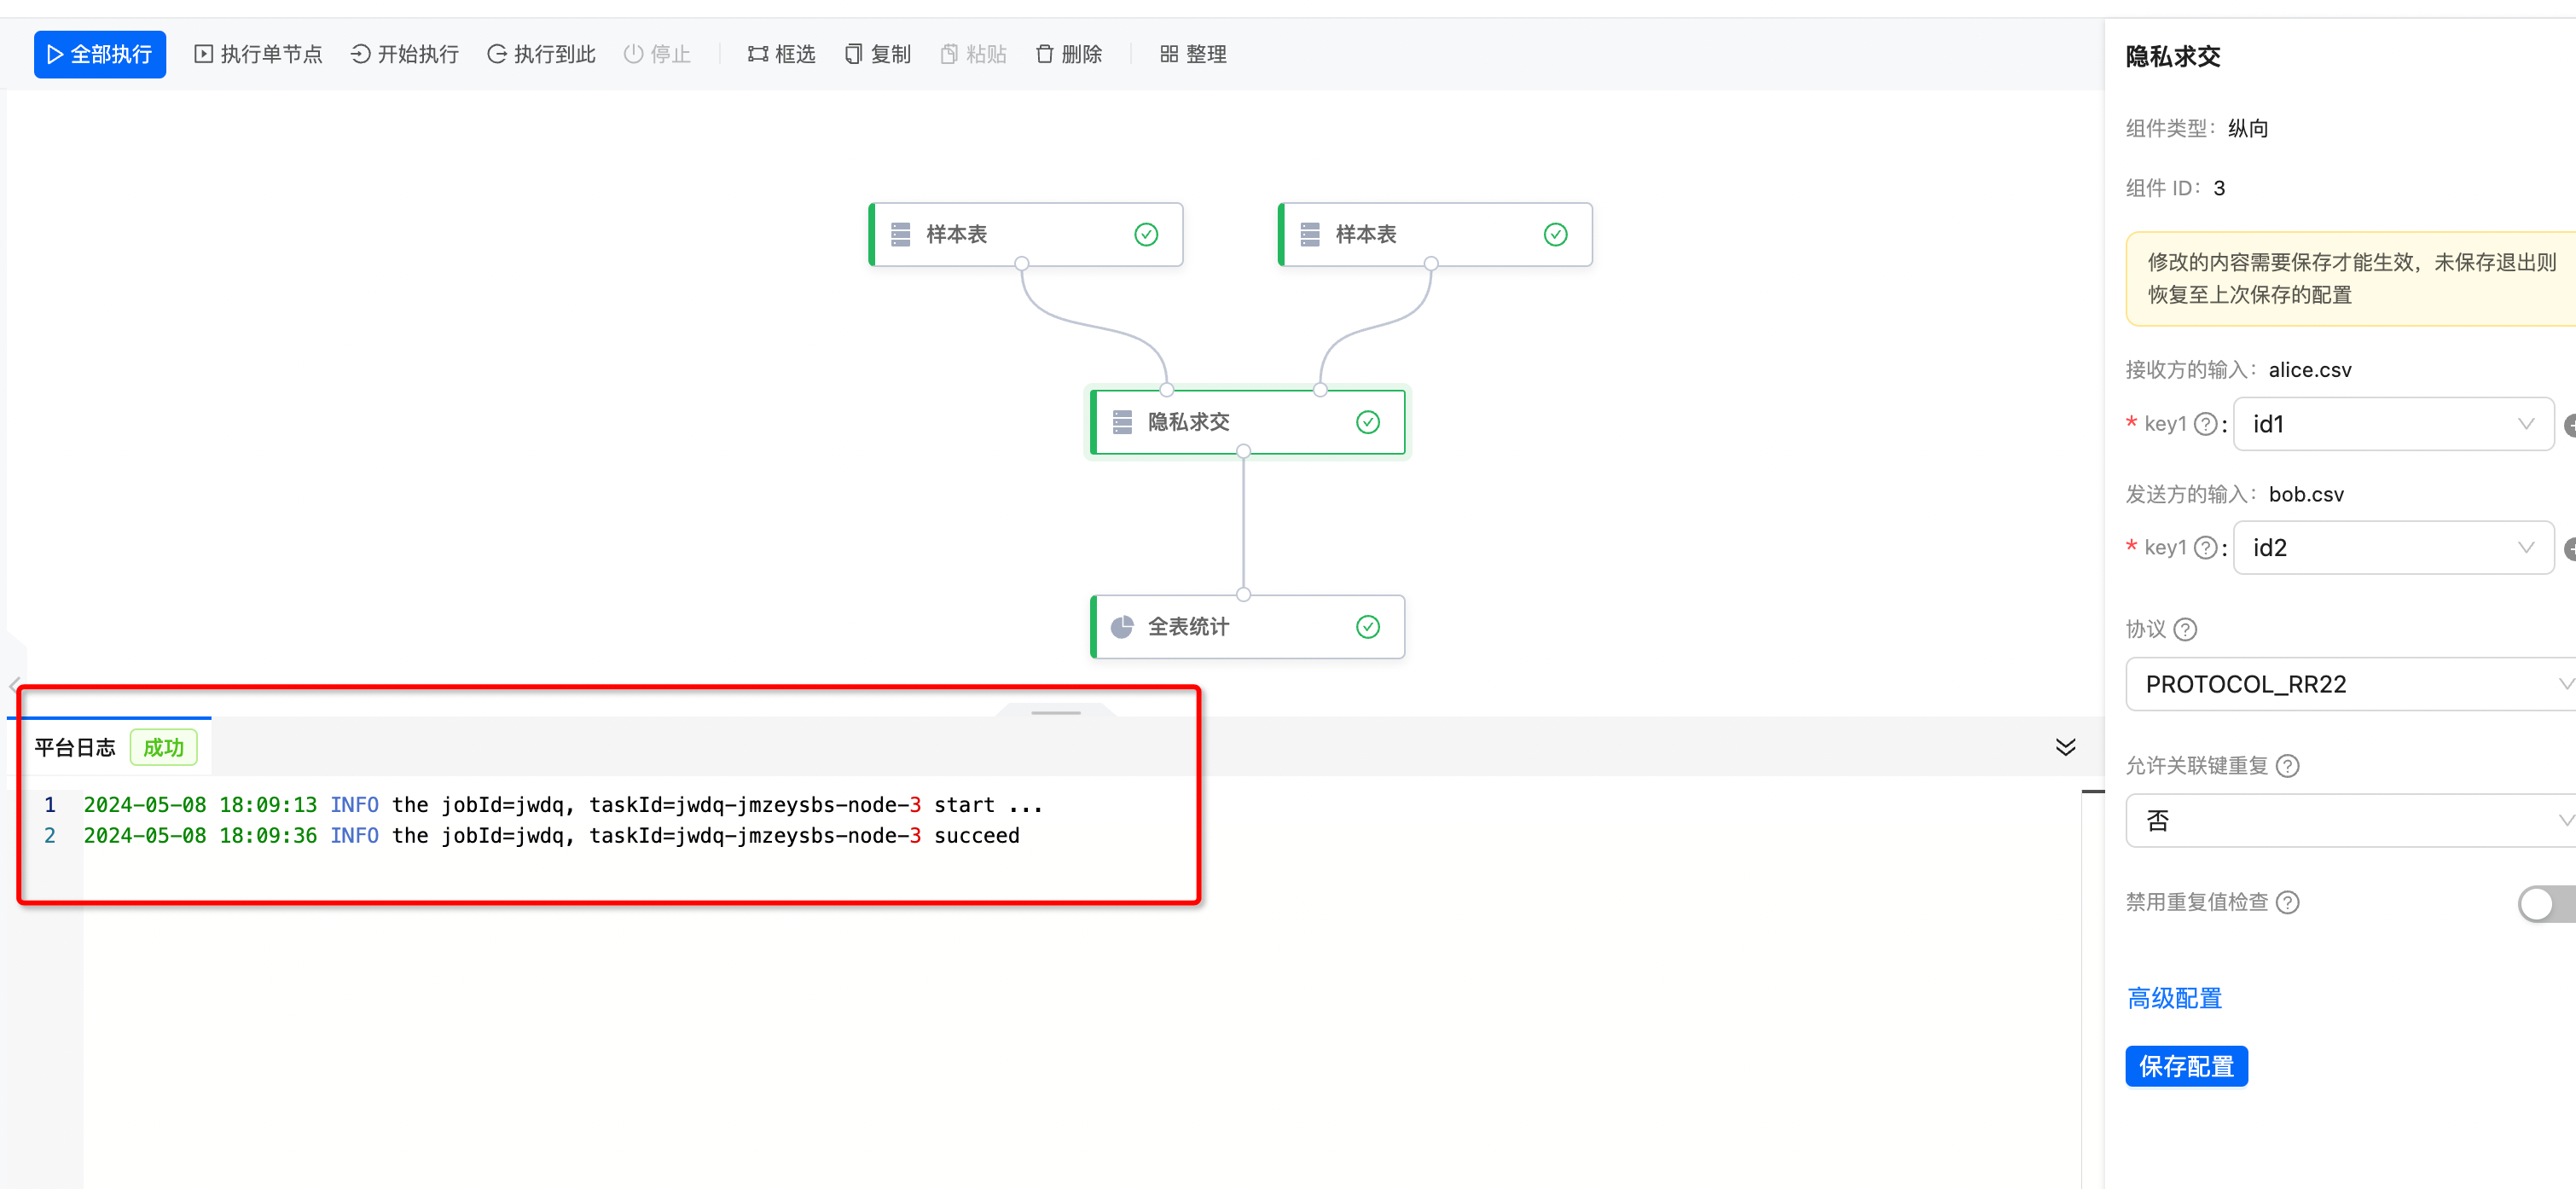Screen dimensions: 2576x1189
Task: Select the 隐私求交 node icon
Action: (1122, 422)
